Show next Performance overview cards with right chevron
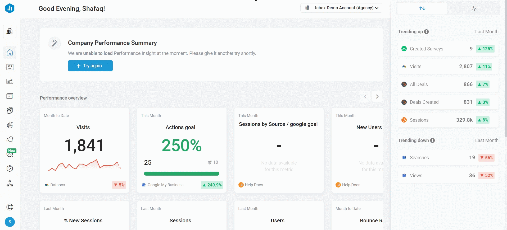Image resolution: width=507 pixels, height=230 pixels. (377, 97)
